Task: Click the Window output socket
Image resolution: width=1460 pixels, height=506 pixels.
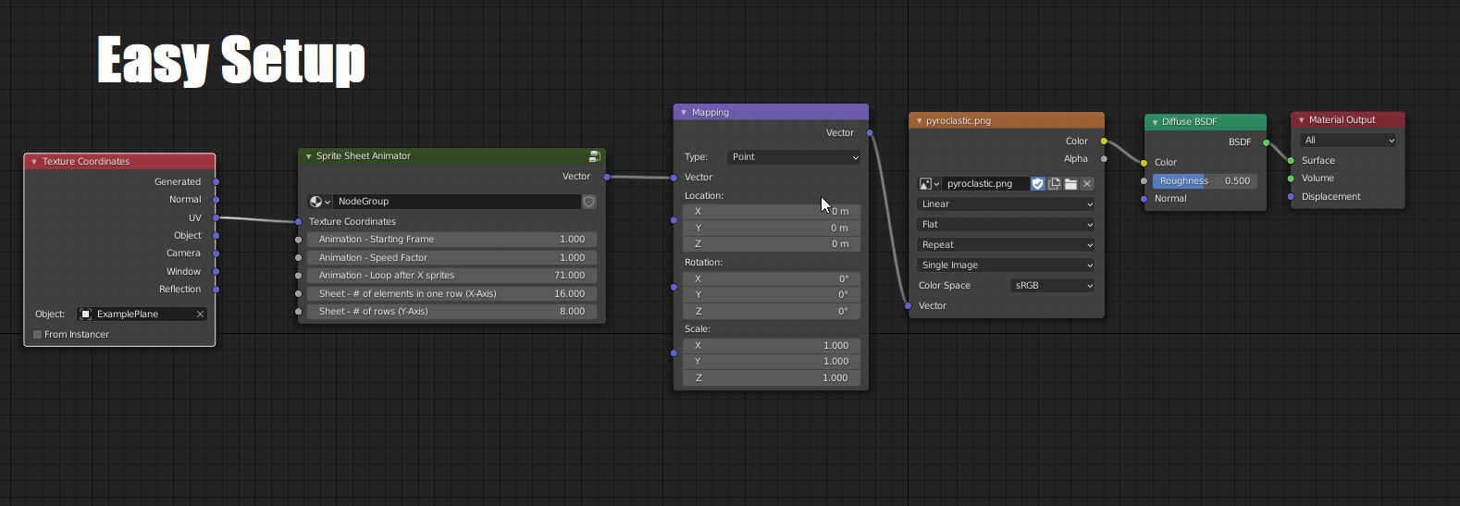Action: pyautogui.click(x=216, y=272)
